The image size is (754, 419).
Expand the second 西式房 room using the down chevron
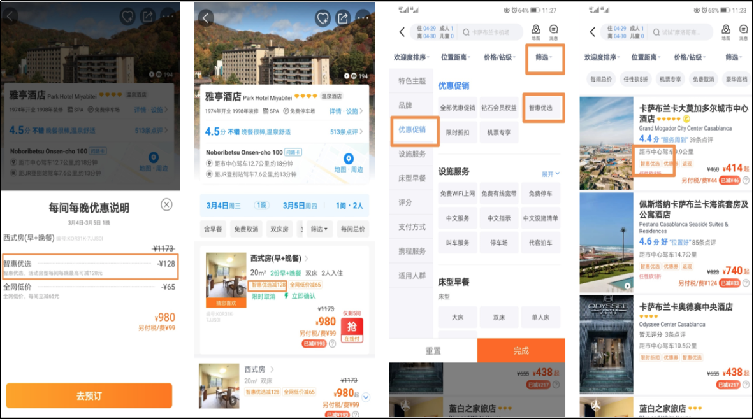(x=366, y=397)
